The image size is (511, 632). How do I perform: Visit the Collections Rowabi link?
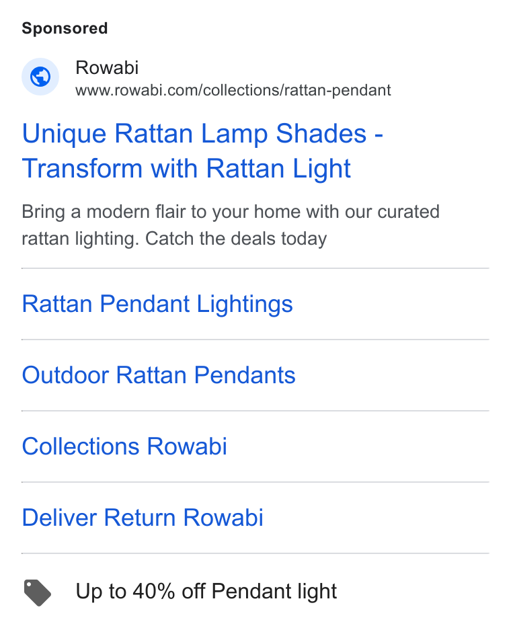[x=124, y=446]
